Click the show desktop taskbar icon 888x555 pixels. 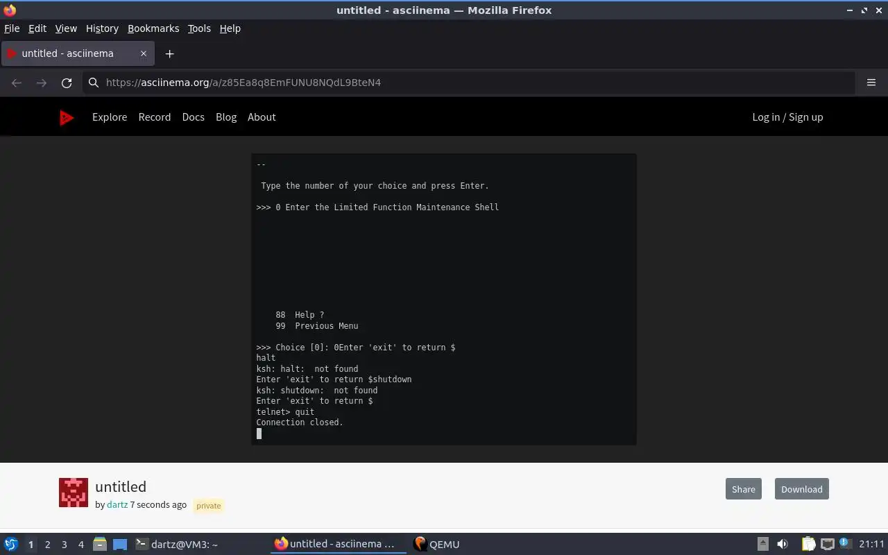click(120, 544)
